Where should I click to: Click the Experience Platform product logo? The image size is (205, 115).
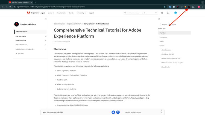click(16, 24)
